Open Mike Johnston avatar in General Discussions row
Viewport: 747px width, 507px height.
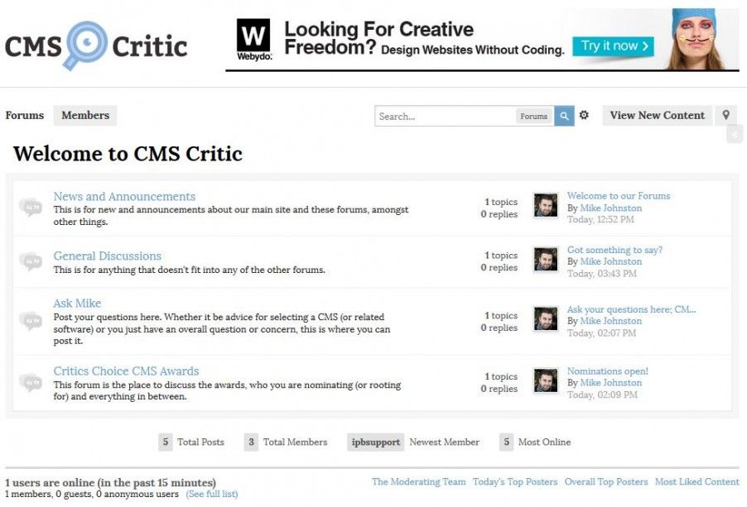546,259
